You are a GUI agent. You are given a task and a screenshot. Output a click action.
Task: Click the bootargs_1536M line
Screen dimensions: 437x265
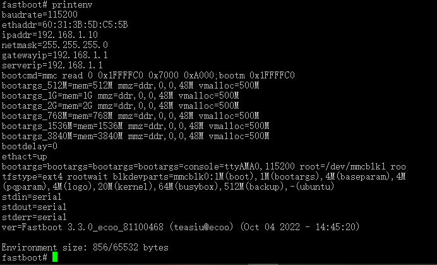(135, 126)
